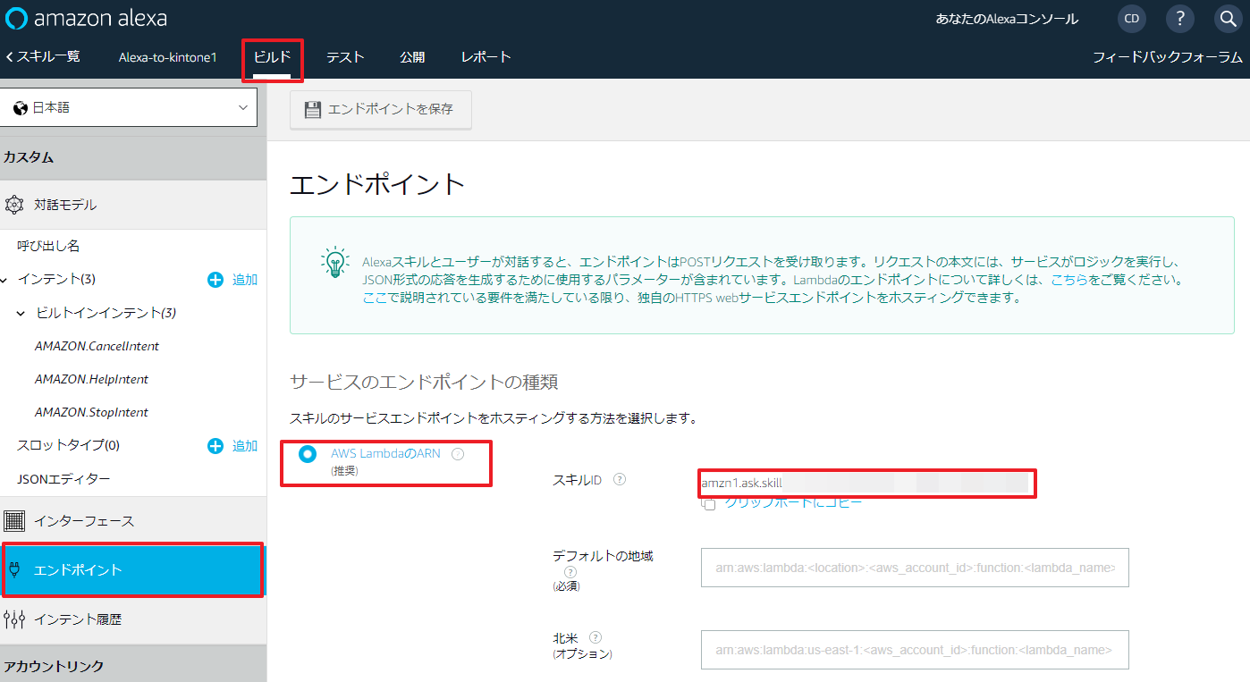Open 対話モデル section
1250x682 pixels.
pos(133,205)
